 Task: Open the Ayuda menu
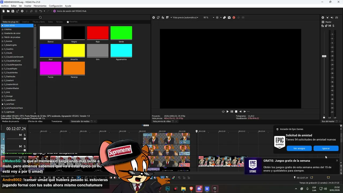[68, 6]
